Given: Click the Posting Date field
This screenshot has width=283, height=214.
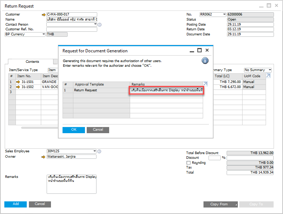Looking at the screenshot, I should click(250, 25).
